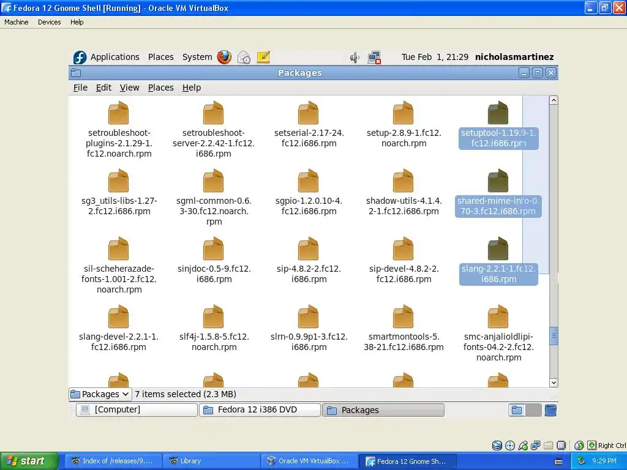The image size is (627, 470).
Task: Select setup-2.8.9-1 package icon
Action: click(403, 113)
